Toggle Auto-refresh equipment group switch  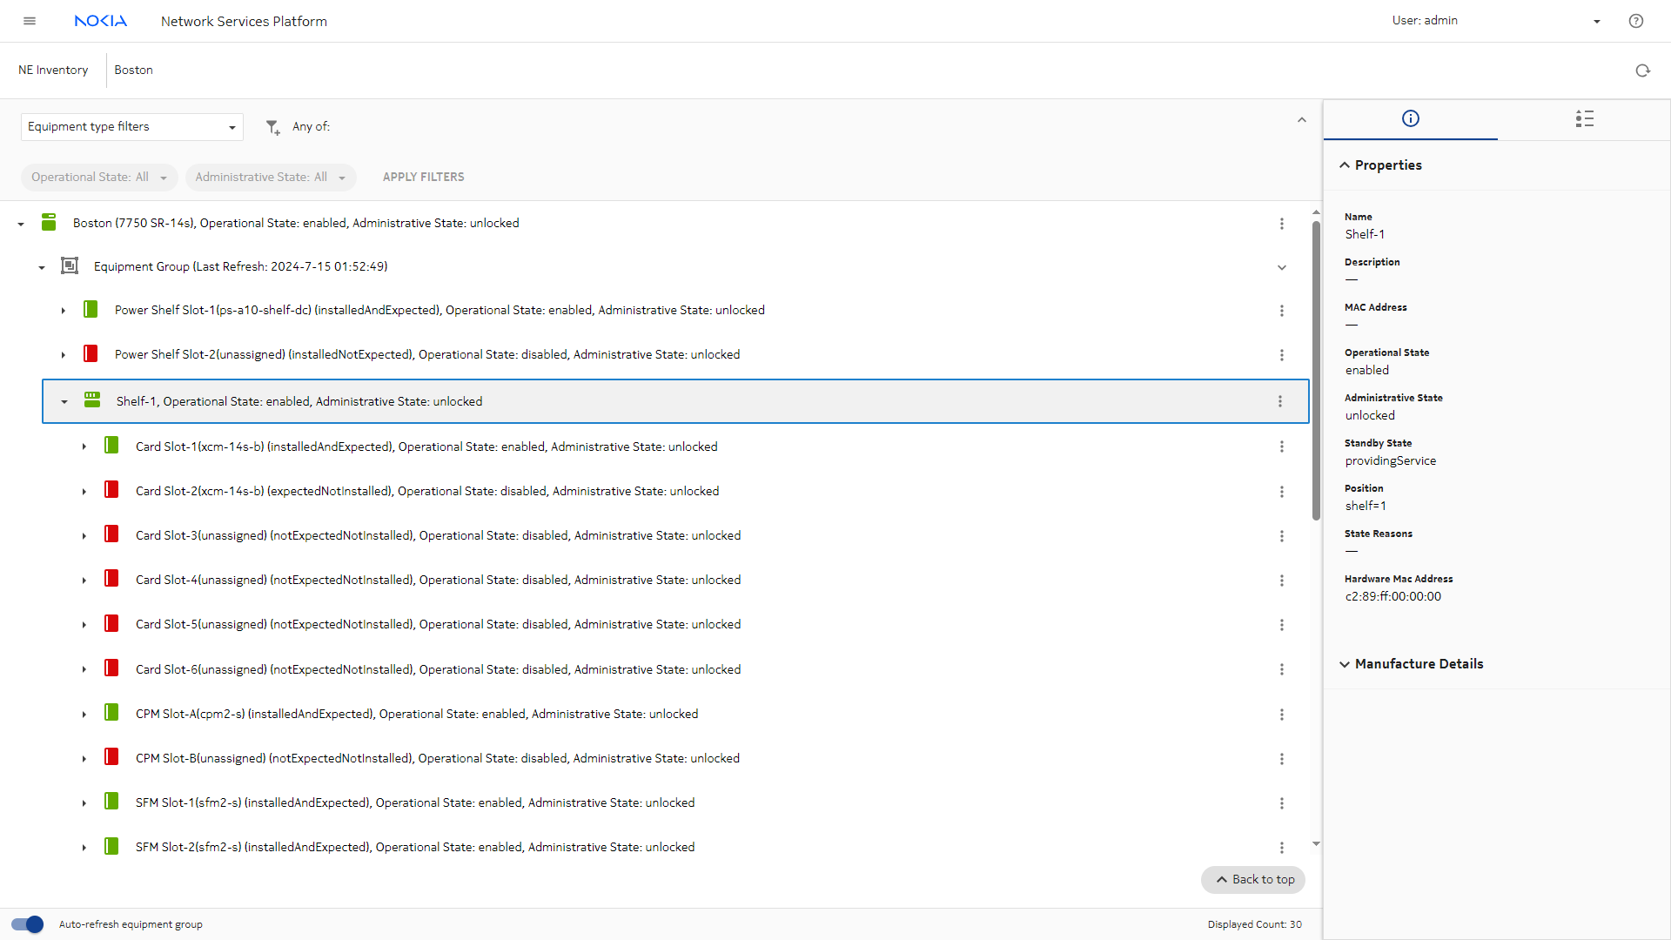pyautogui.click(x=27, y=924)
